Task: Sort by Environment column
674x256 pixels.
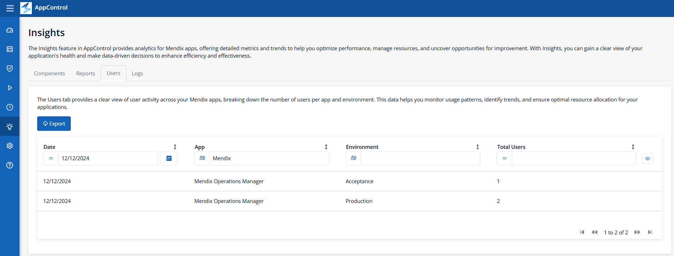Action: pos(478,147)
